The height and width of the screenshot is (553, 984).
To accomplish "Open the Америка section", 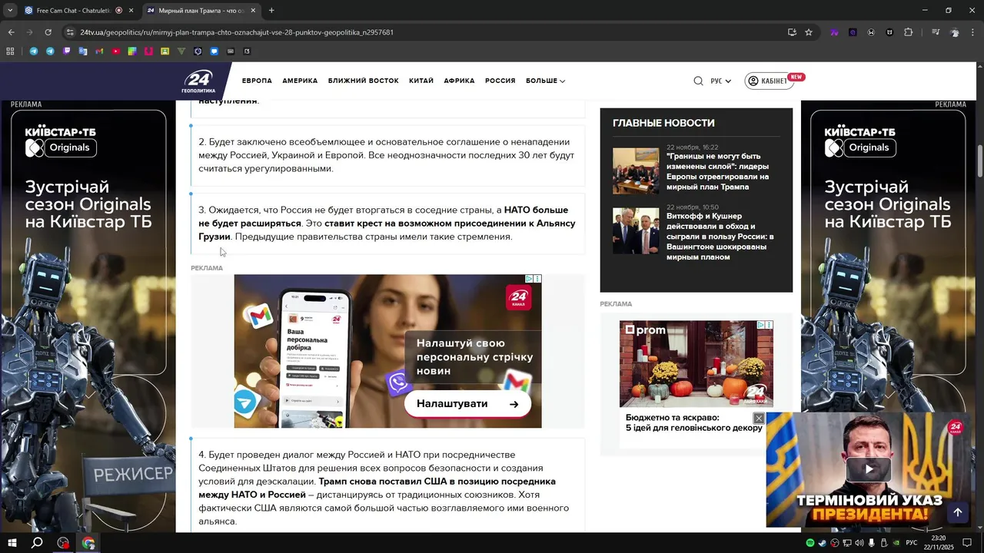I will [x=300, y=81].
